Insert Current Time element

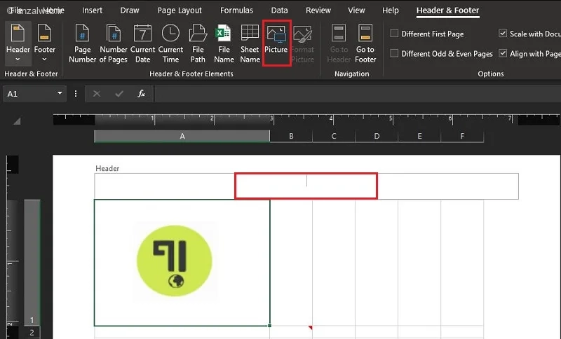(170, 43)
